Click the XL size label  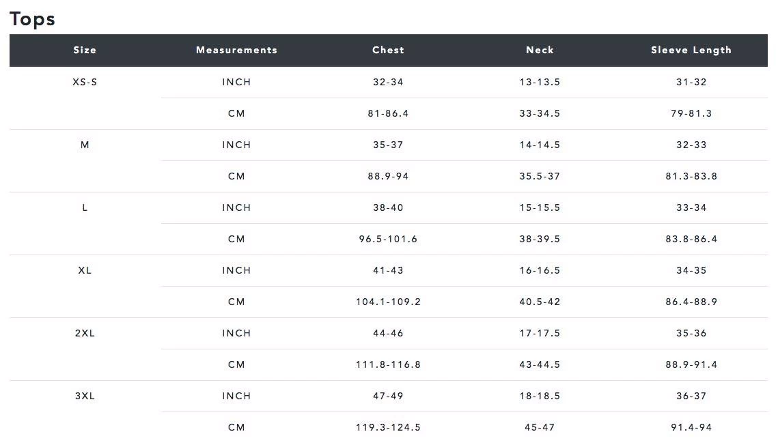(x=85, y=270)
